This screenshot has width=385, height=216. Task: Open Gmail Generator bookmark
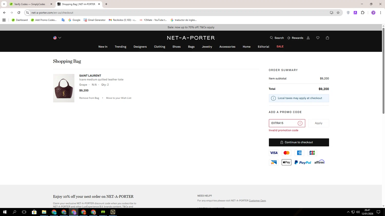tap(94, 20)
